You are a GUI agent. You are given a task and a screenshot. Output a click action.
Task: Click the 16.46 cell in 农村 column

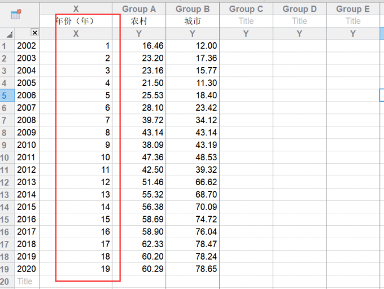click(x=139, y=46)
